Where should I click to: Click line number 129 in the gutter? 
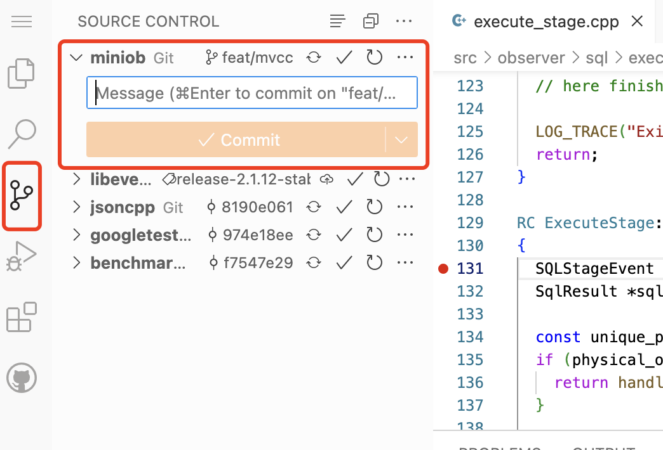470,223
